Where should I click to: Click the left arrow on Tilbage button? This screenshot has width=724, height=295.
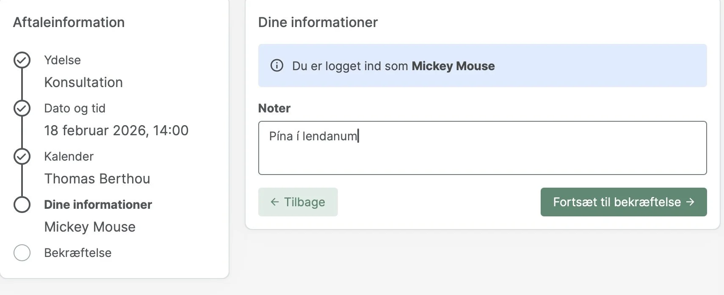275,202
